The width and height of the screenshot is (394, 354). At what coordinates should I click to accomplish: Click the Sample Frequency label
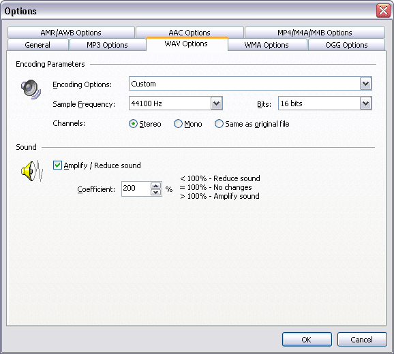click(x=84, y=104)
